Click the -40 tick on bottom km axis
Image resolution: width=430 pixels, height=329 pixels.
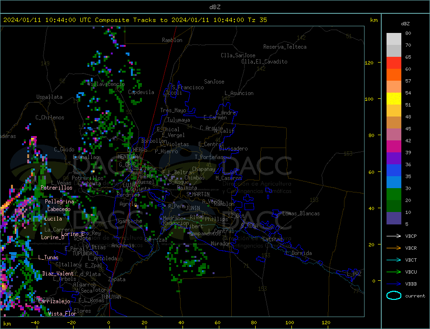(x=35, y=323)
